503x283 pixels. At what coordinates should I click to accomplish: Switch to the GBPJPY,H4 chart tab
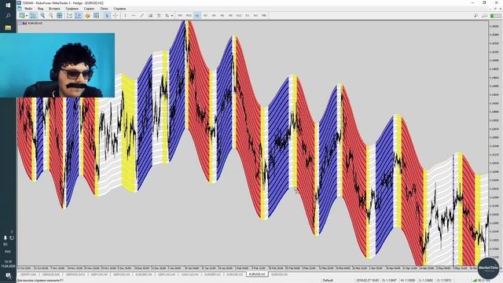[x=28, y=274]
